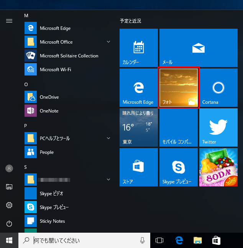Image resolution: width=243 pixels, height=248 pixels.
Task: Open OneNote from the app list
Action: pos(49,111)
